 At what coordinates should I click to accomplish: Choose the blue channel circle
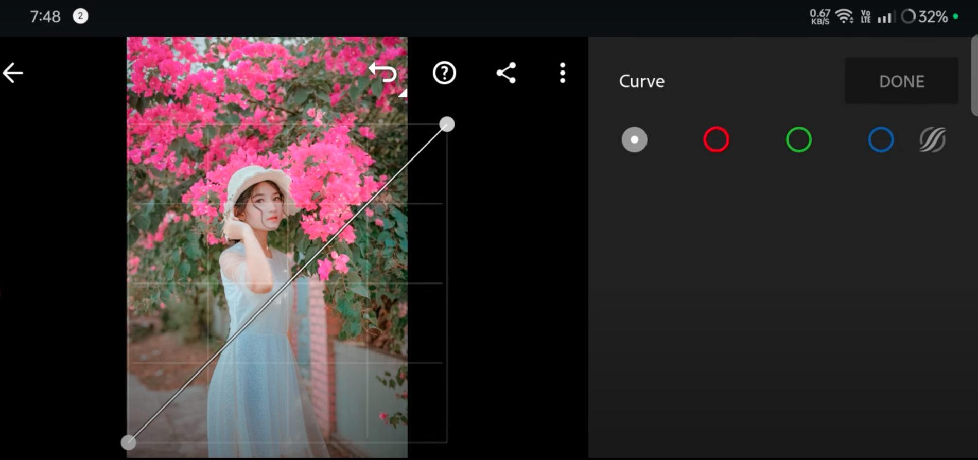point(881,139)
